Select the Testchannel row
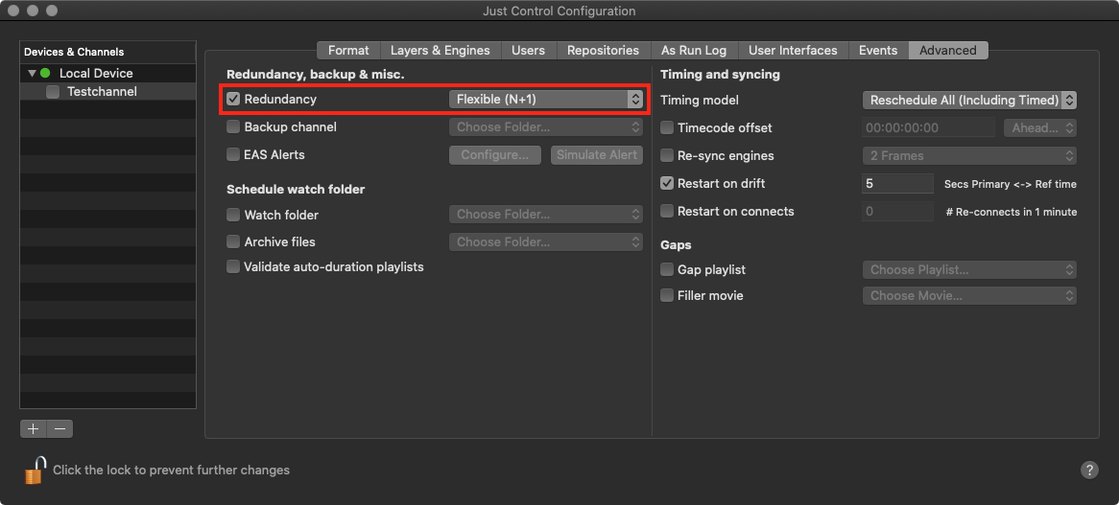Viewport: 1119px width, 505px height. click(107, 92)
